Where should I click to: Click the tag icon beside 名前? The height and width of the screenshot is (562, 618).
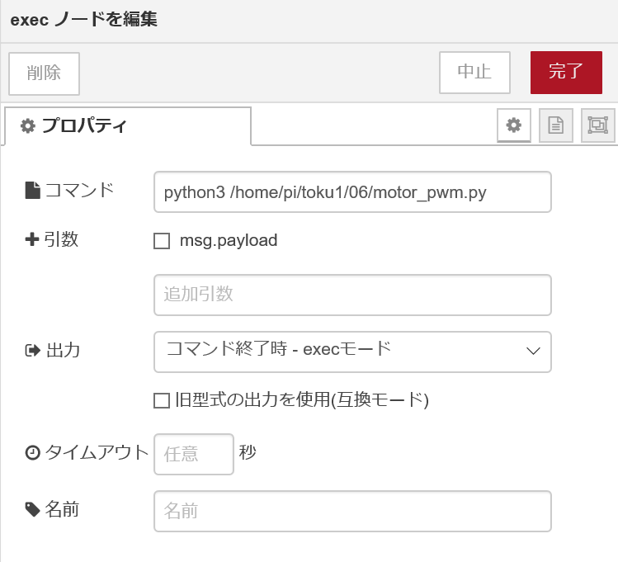click(32, 509)
